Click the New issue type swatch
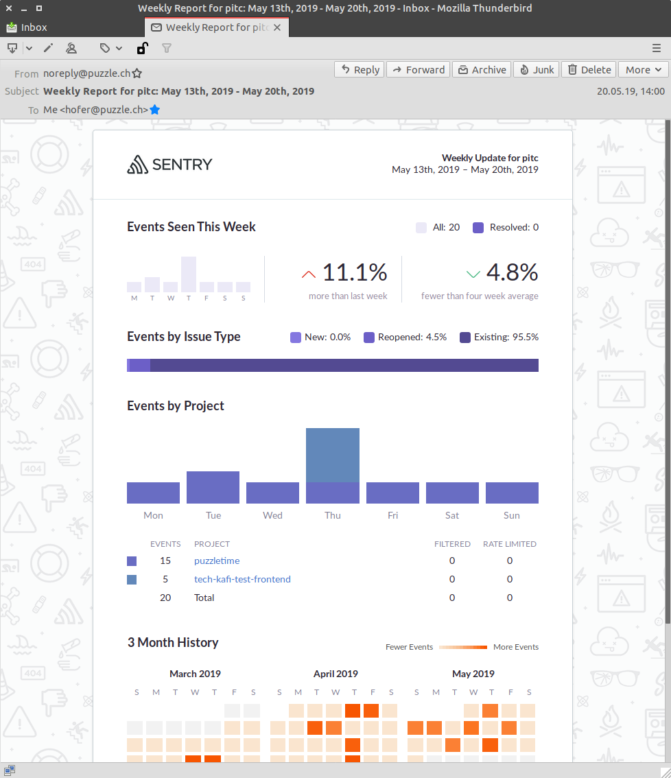The height and width of the screenshot is (778, 671). (x=295, y=338)
